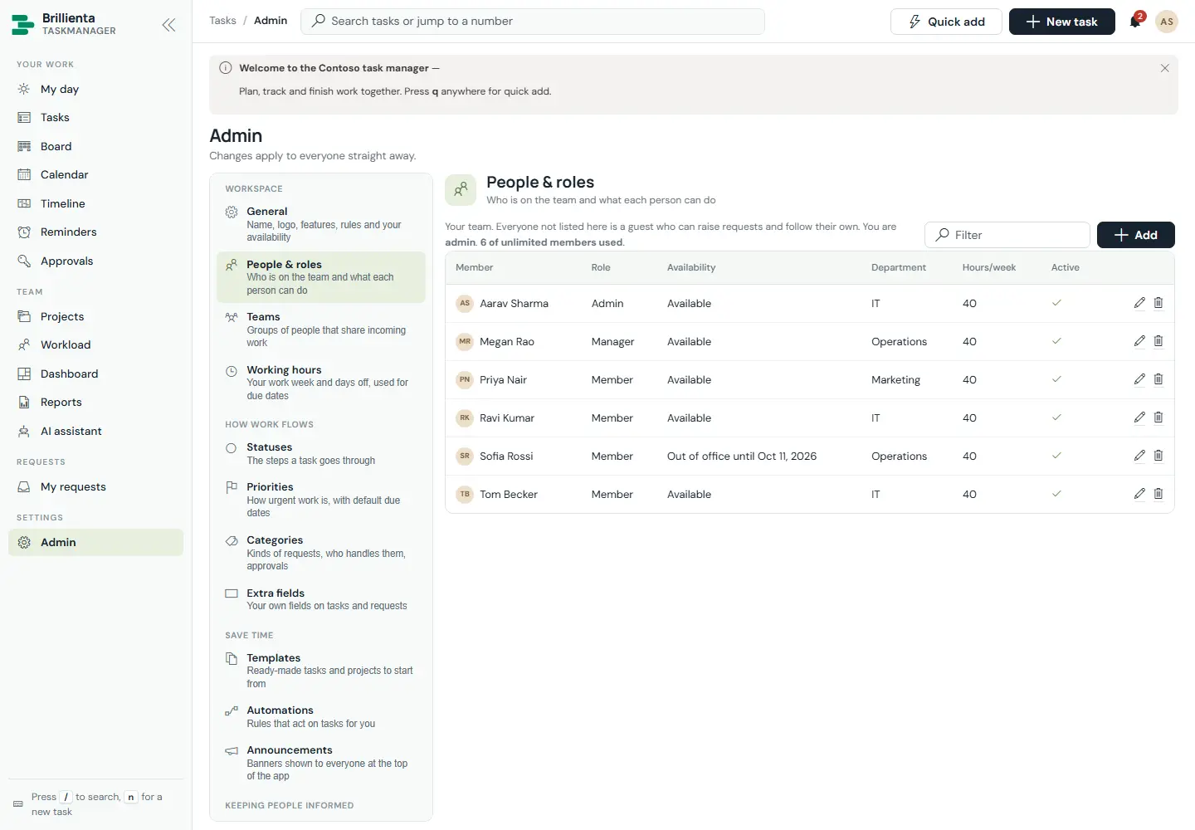Delete Sofia Rossi with the trash icon
The width and height of the screenshot is (1195, 830).
coord(1158,456)
